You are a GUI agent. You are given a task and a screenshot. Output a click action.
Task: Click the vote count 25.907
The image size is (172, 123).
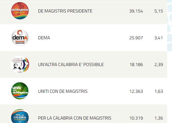[136, 38]
